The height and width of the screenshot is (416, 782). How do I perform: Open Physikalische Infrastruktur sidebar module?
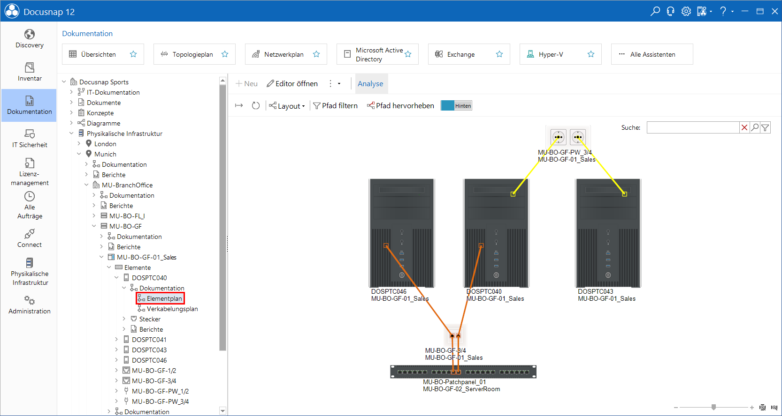29,272
